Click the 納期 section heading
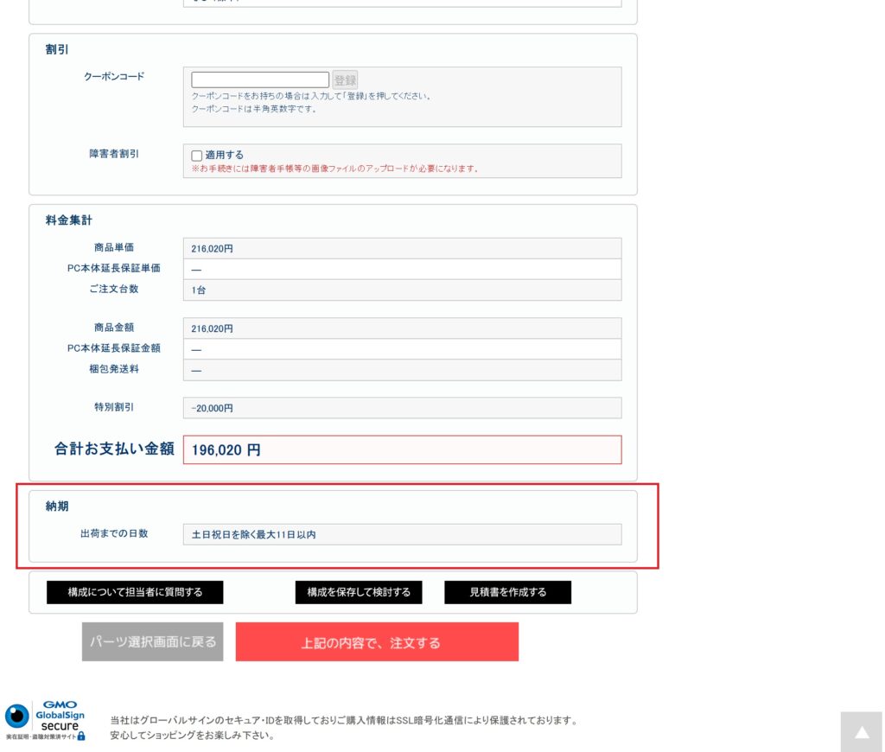 [x=57, y=507]
